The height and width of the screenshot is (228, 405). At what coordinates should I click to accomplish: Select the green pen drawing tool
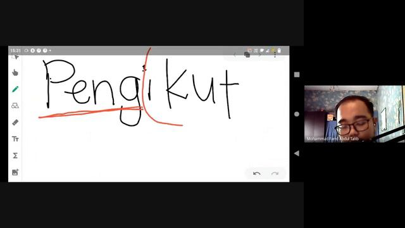click(x=15, y=89)
